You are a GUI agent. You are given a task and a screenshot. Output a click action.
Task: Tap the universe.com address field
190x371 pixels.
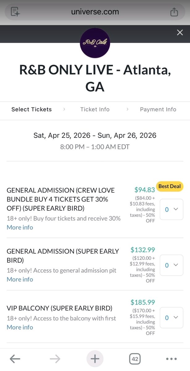[x=95, y=12]
